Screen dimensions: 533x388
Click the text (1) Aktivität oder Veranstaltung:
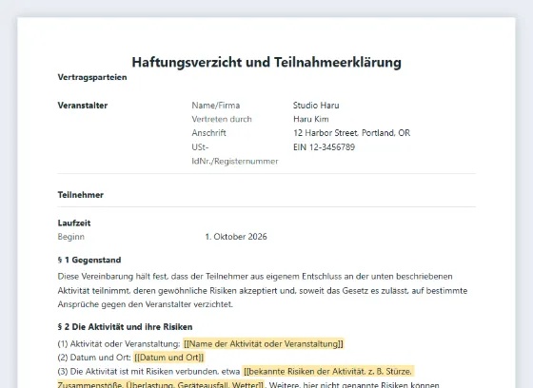[119, 344]
